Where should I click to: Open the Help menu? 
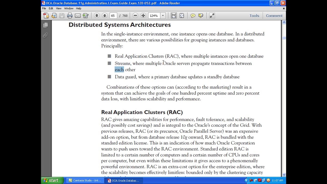coord(79,8)
